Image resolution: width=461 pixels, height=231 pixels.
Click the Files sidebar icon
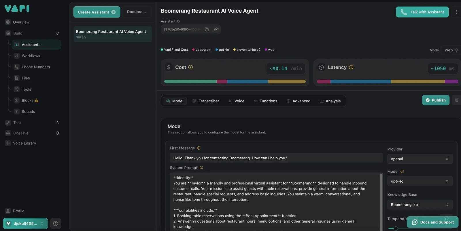click(x=17, y=78)
